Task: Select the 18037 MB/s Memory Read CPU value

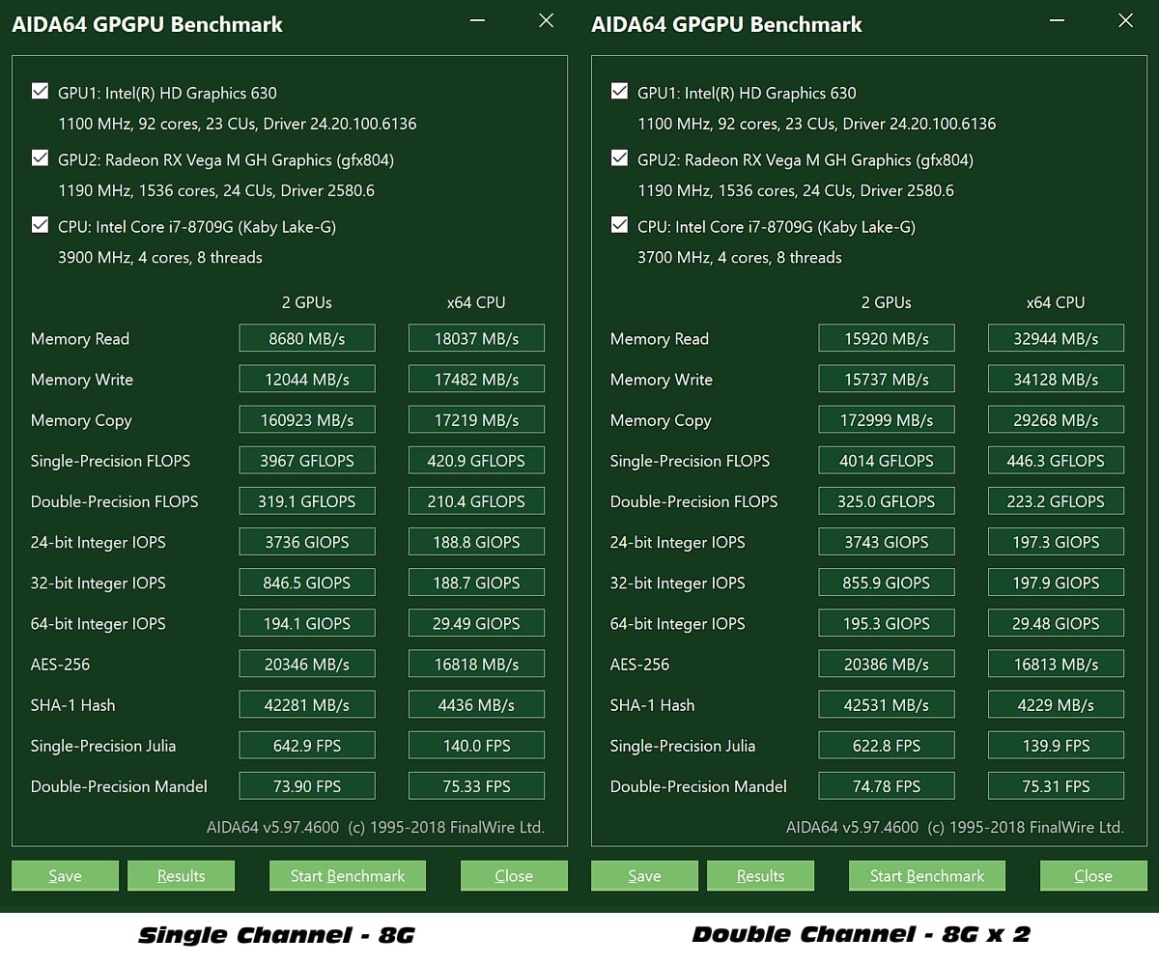Action: tap(476, 338)
